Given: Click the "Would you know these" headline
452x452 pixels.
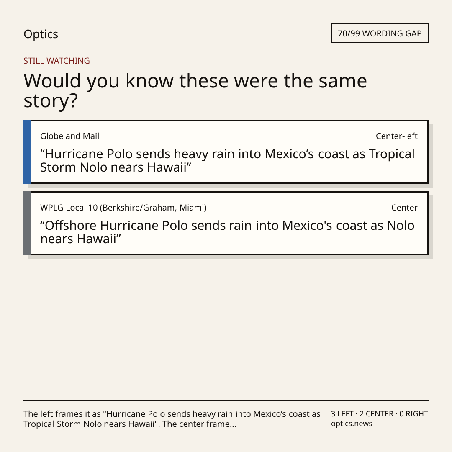Looking at the screenshot, I should tap(195, 90).
